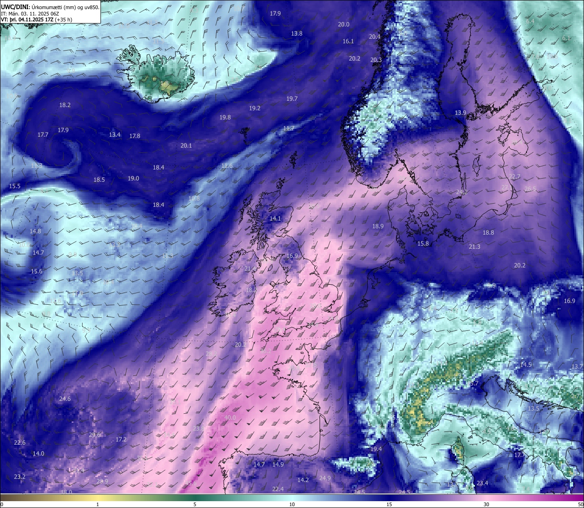This screenshot has height=508, width=584.
Task: Click the 1 tick on the color scale
Action: [x=98, y=505]
